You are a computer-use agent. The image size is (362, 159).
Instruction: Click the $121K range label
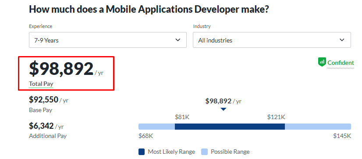276,117
